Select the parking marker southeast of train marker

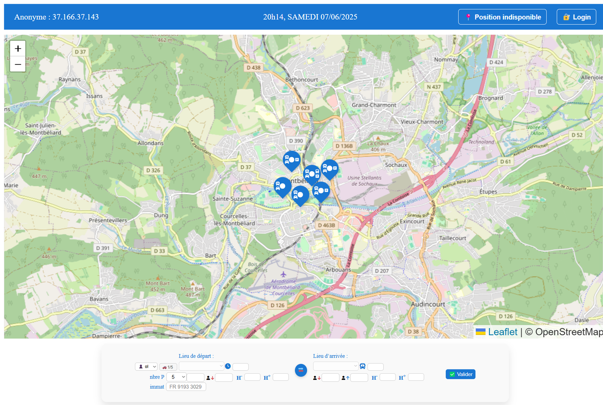pos(321,191)
